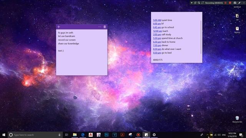Expand the hidden system tray icons
The width and height of the screenshot is (246, 138).
point(208,135)
